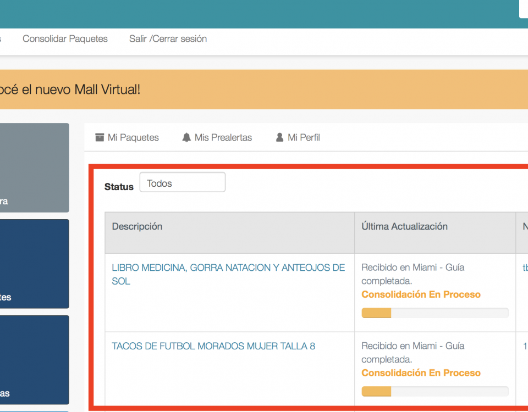This screenshot has height=412, width=528.
Task: Open the TACOS DE FUTBOL MORADOS package link
Action: point(213,346)
